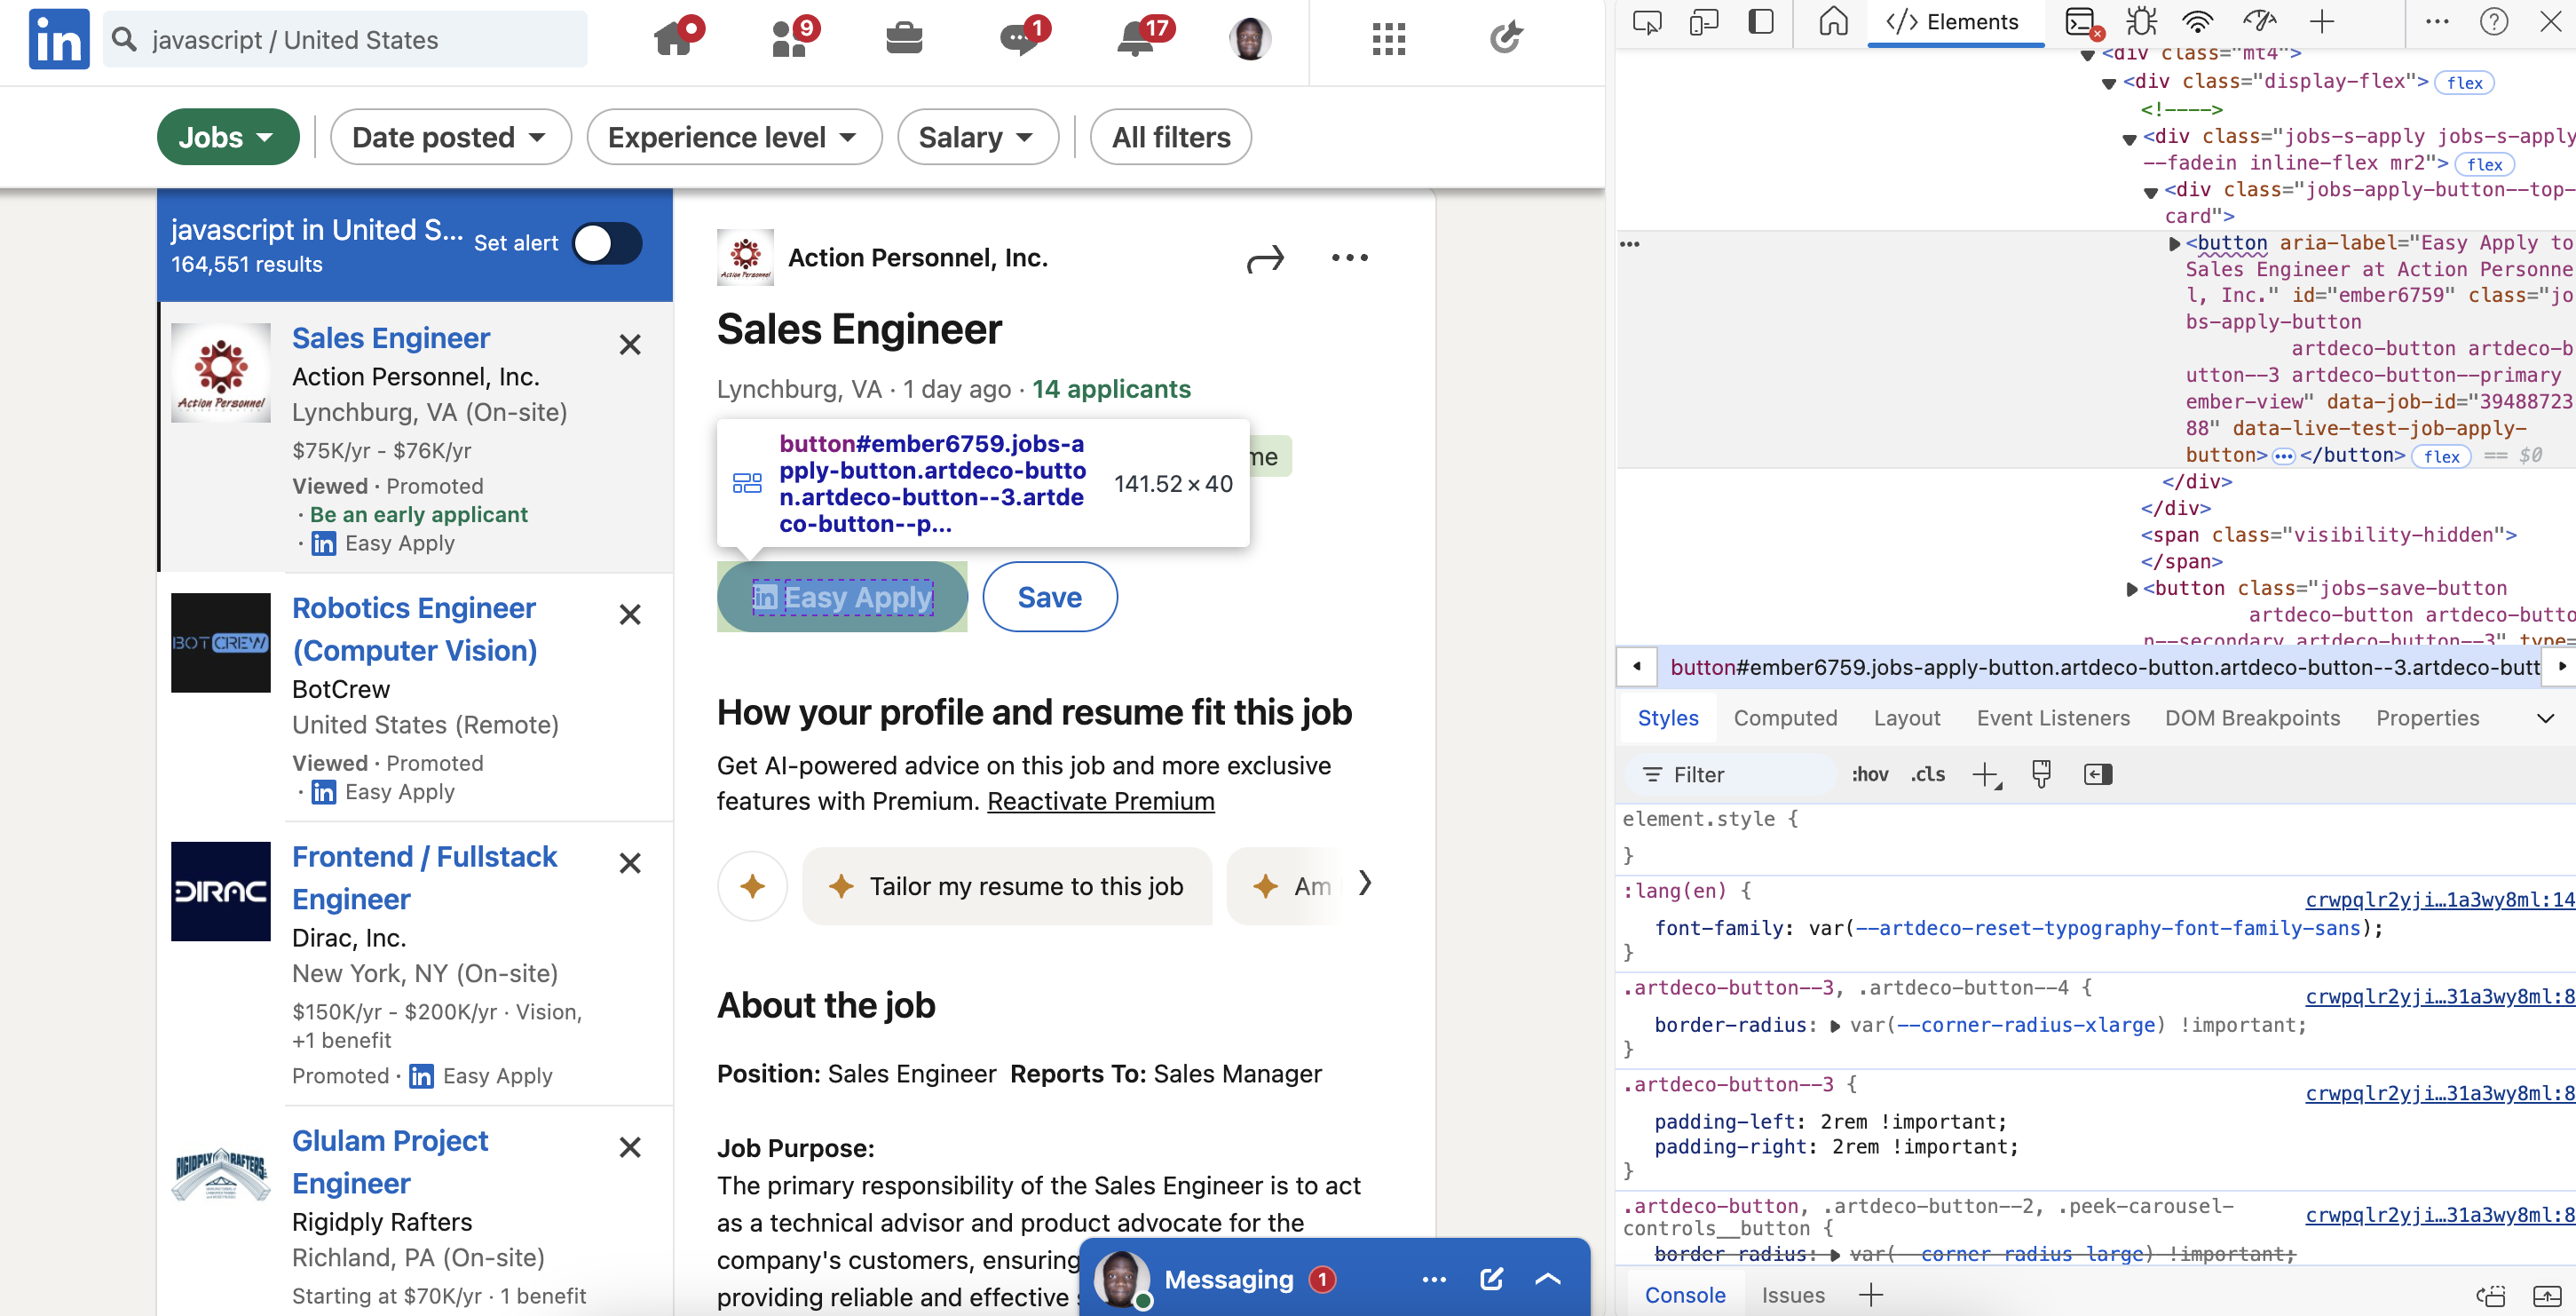Switch to the DOM Breakpoints tab
Viewport: 2576px width, 1316px height.
[x=2252, y=718]
